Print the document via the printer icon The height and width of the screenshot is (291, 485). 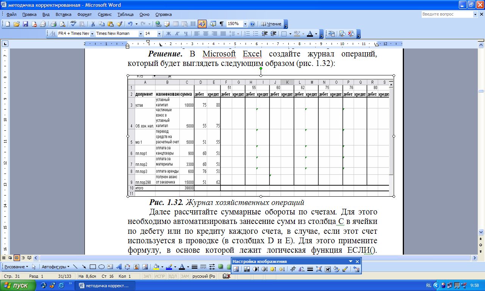click(x=53, y=24)
